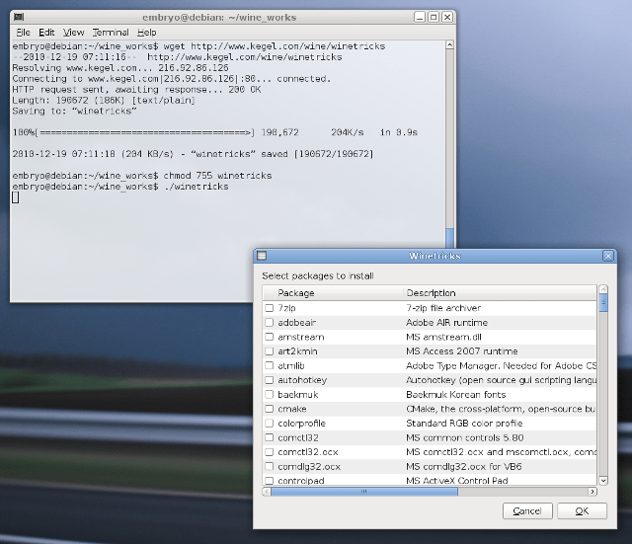632x544 pixels.
Task: Click the autohotkey package name
Action: (x=302, y=380)
